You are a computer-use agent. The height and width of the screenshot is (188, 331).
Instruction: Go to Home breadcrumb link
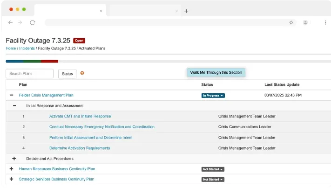tap(11, 49)
